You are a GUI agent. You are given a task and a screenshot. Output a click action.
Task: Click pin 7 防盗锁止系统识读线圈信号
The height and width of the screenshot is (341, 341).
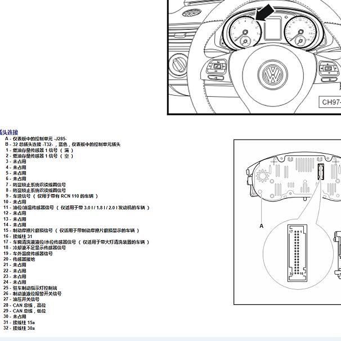(x=35, y=185)
